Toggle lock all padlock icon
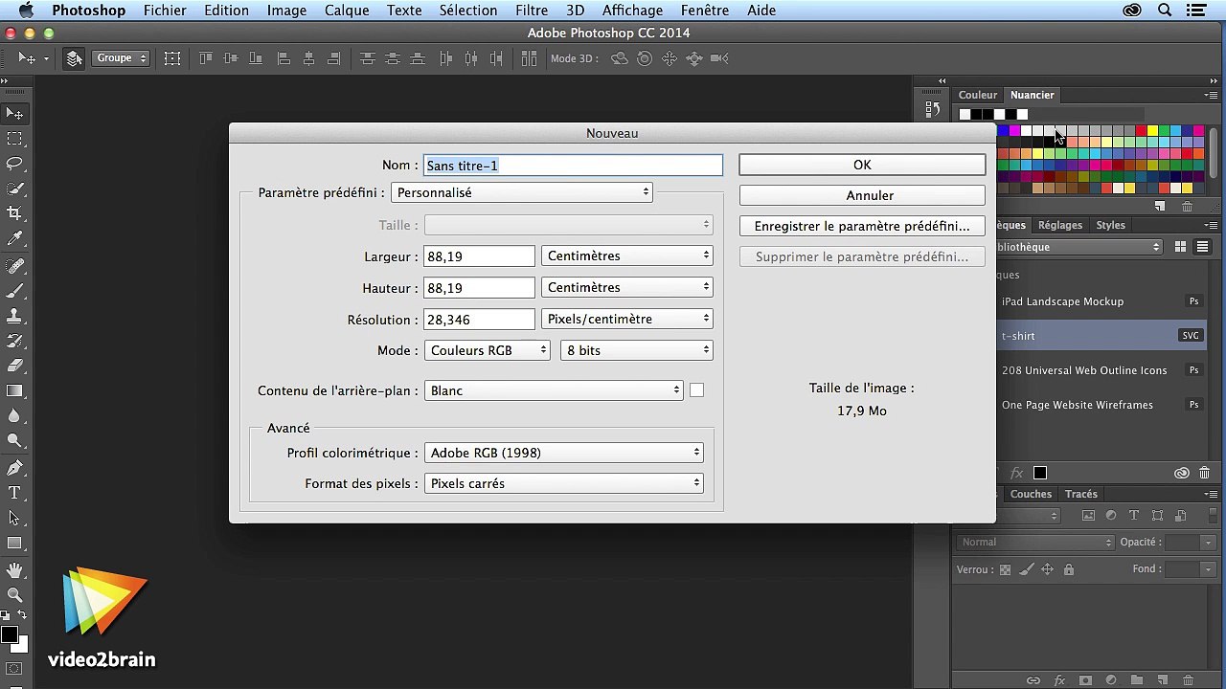 [1068, 569]
